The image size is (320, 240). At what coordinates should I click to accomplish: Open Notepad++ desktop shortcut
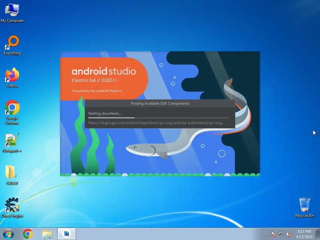12,142
